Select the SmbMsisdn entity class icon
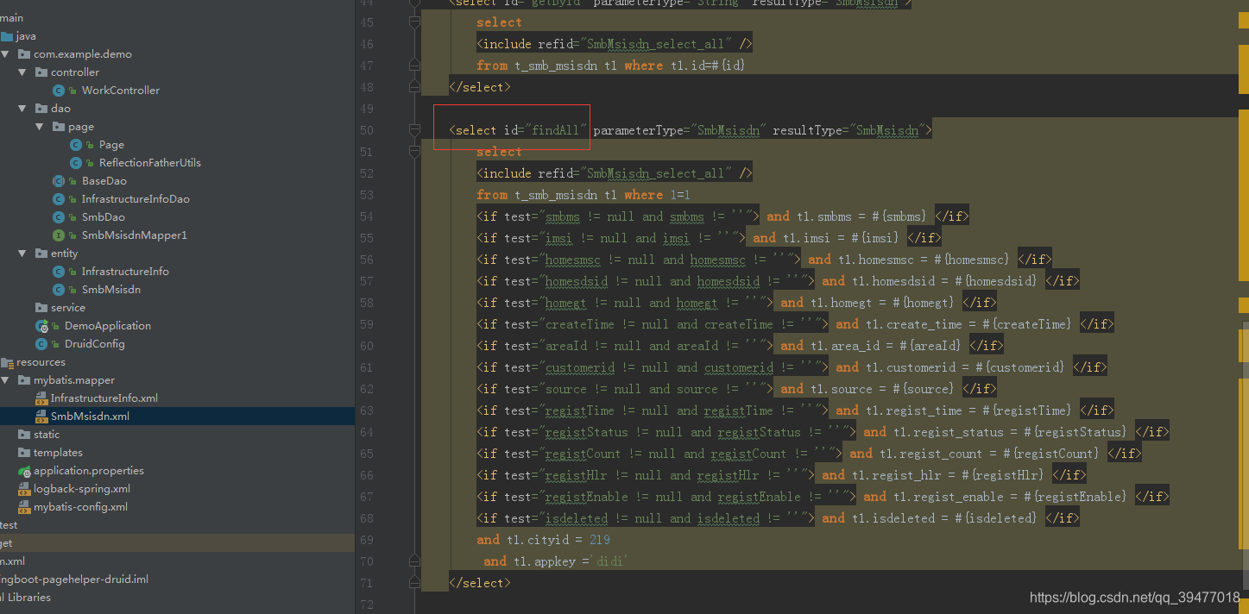Screen dimensions: 1249x614 point(59,290)
